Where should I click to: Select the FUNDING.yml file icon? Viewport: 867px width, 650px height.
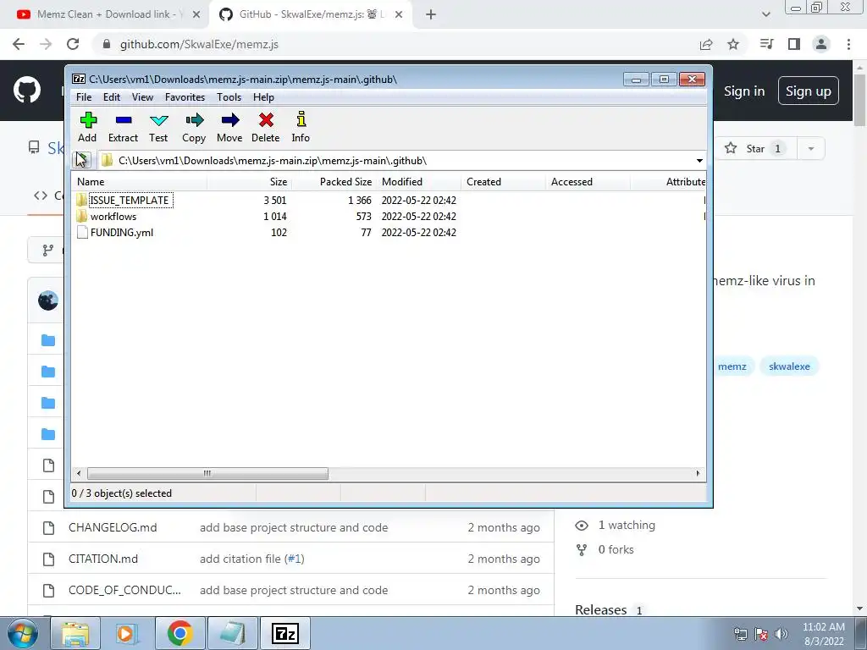click(82, 232)
